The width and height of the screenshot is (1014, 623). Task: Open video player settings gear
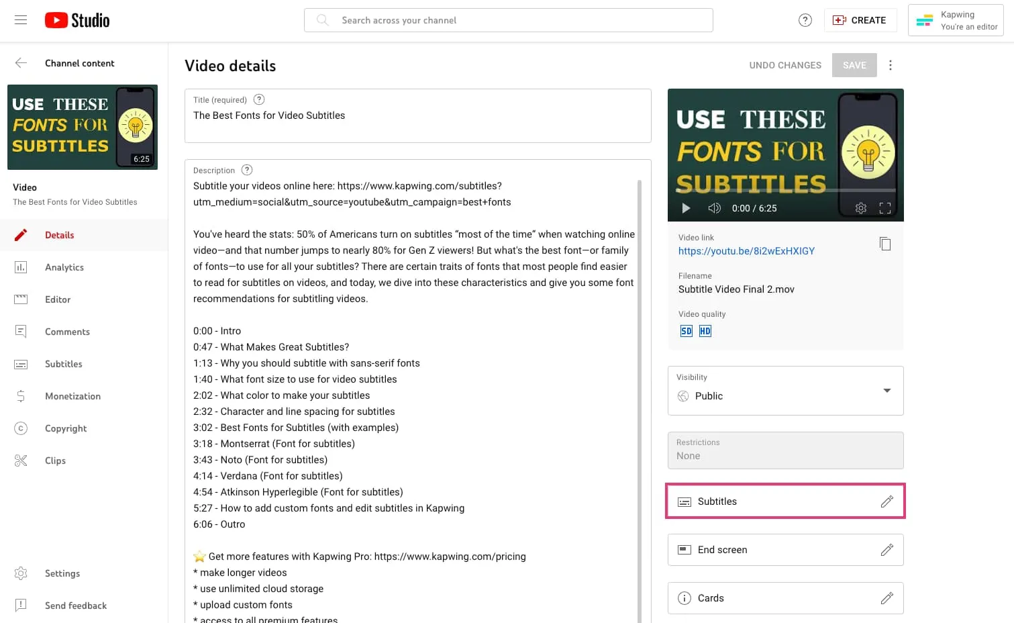(861, 208)
